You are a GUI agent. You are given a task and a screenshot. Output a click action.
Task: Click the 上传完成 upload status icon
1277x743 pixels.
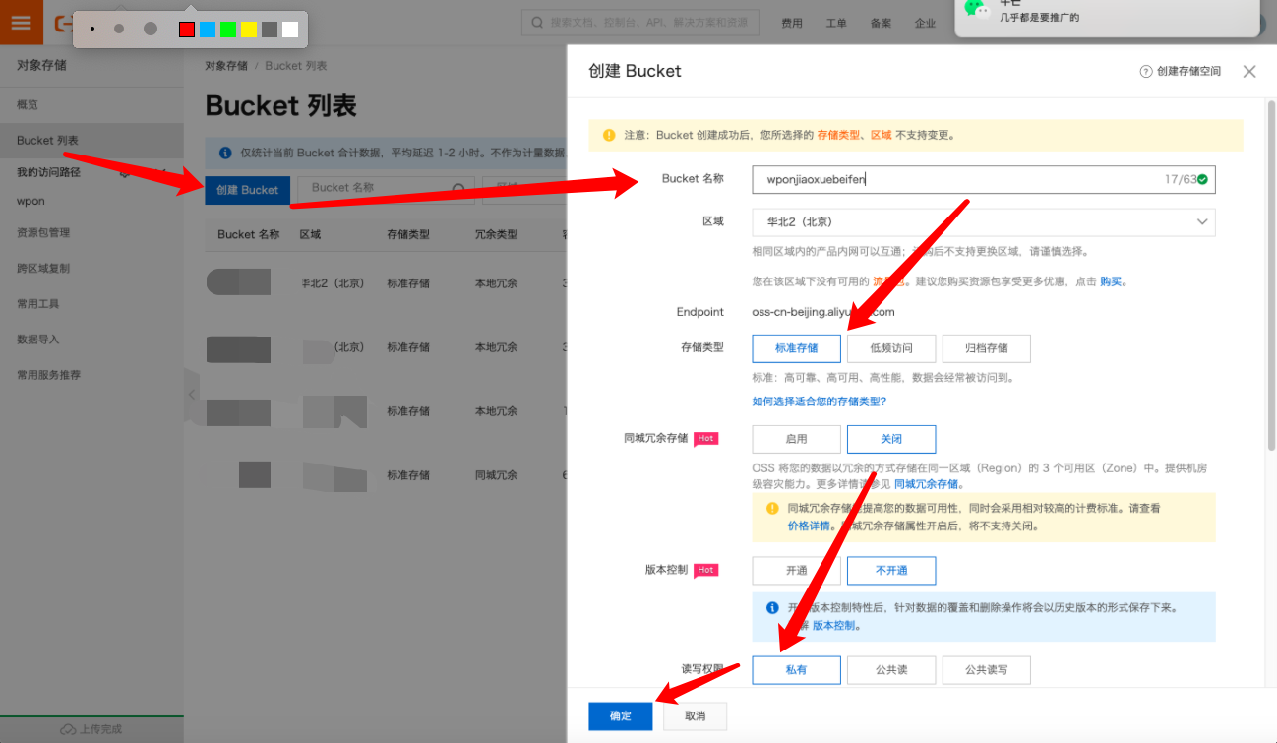[69, 729]
